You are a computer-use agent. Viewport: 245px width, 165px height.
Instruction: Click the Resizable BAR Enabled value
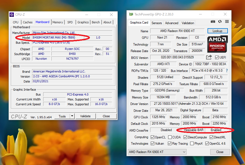(x=216, y=130)
